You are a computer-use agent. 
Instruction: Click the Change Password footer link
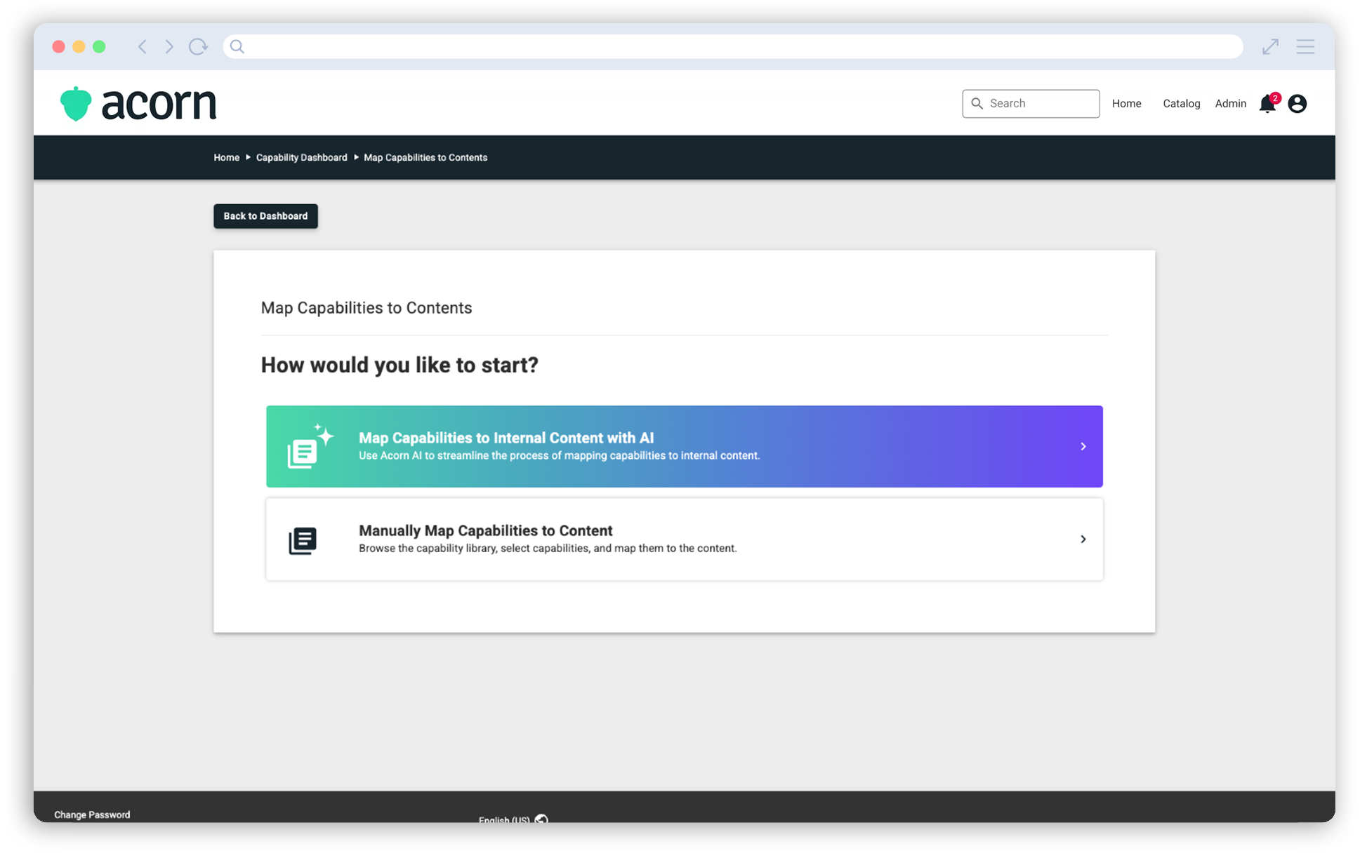click(92, 814)
